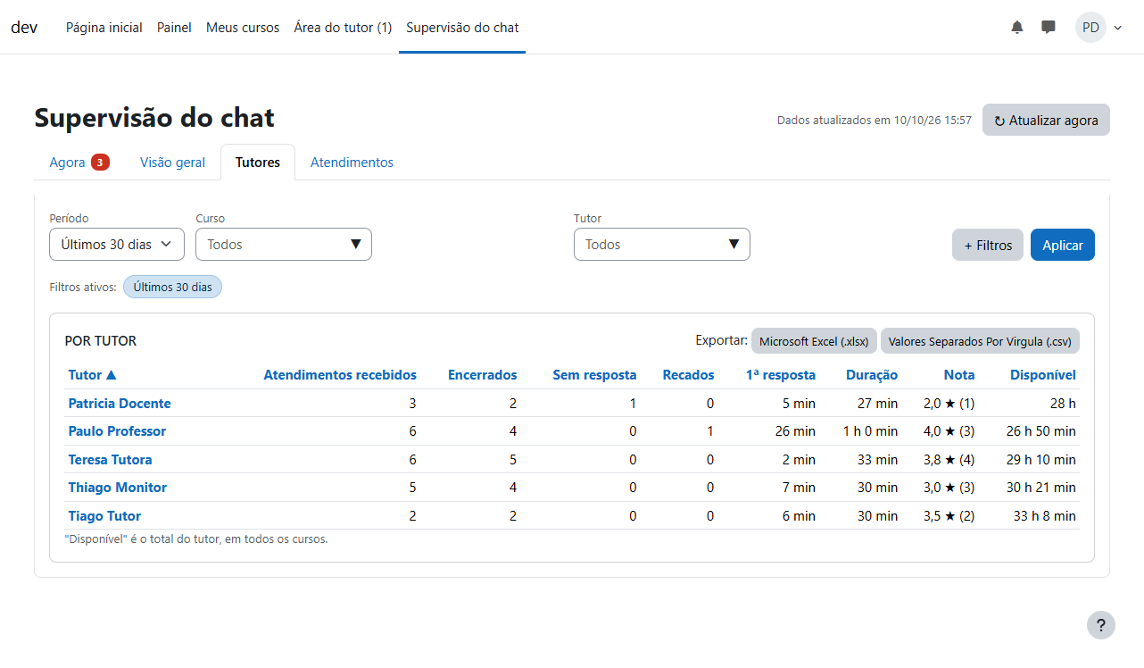Sort by the Nota column
Image resolution: width=1144 pixels, height=668 pixels.
[959, 375]
